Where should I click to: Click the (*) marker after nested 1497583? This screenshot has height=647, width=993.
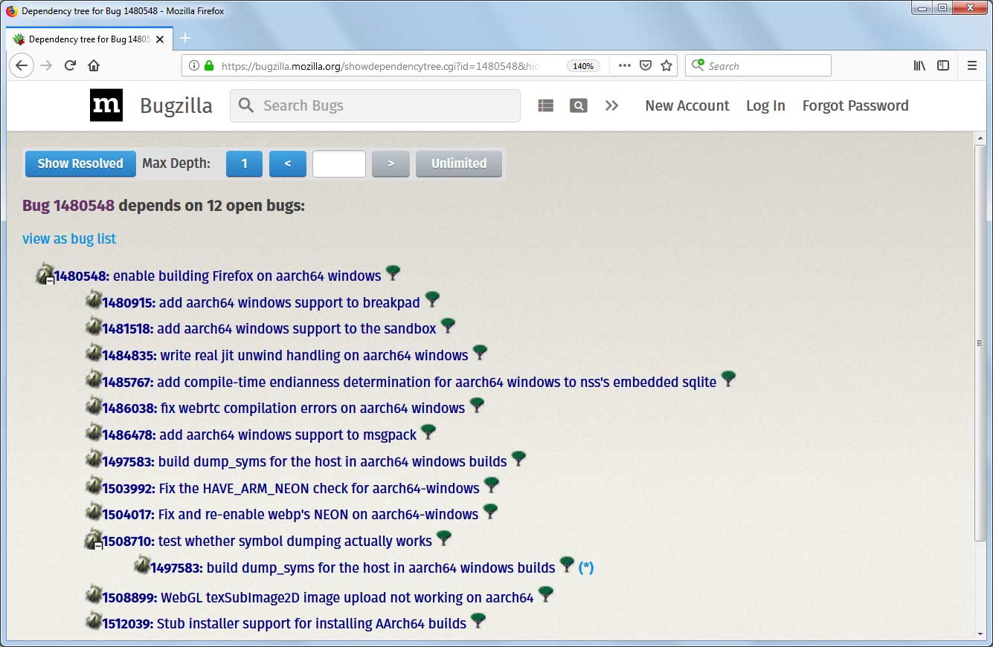[586, 568]
